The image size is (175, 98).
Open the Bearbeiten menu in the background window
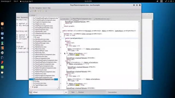point(24,17)
